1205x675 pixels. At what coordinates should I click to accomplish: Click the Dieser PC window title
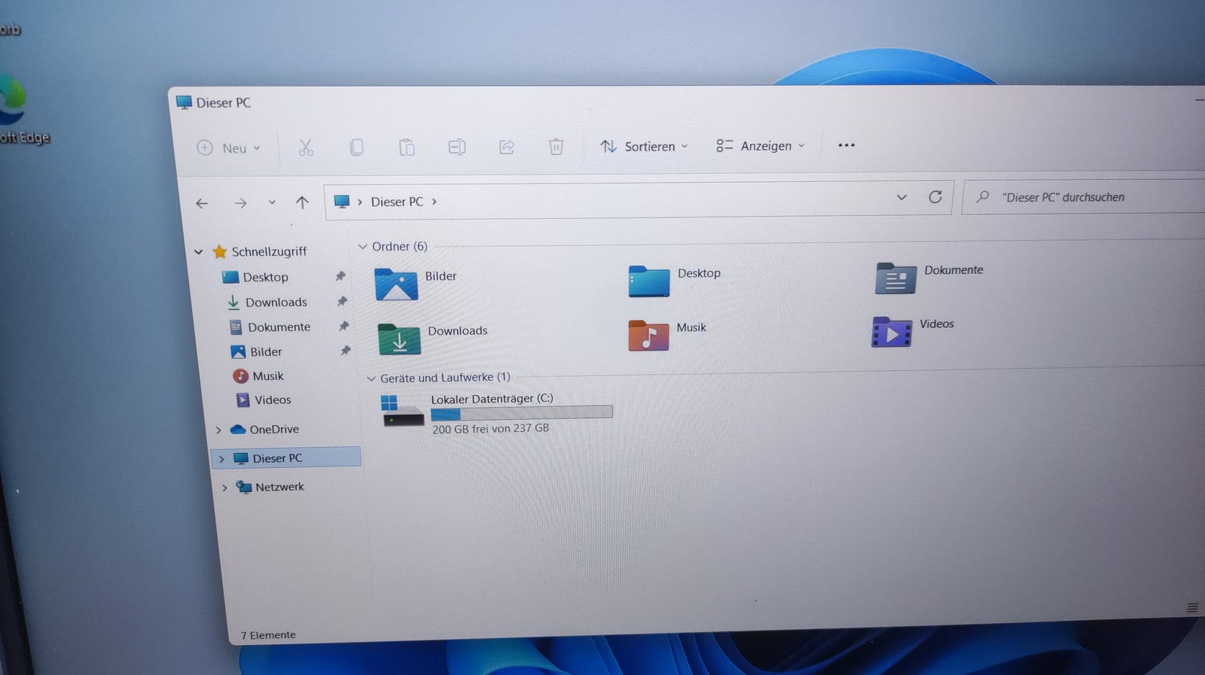223,102
